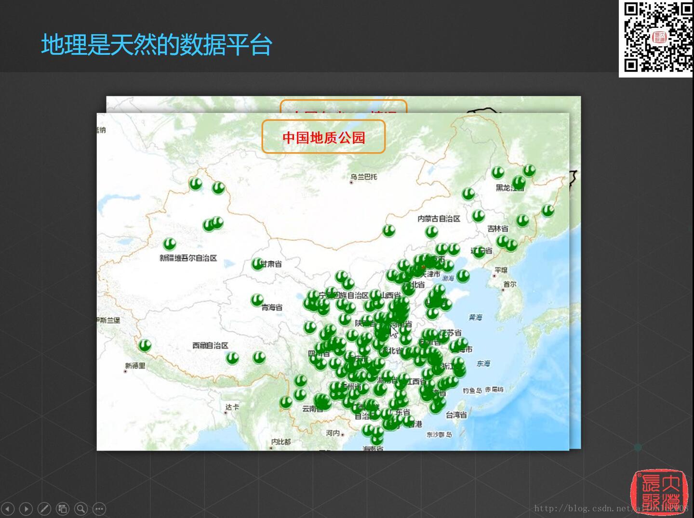Screen dimensions: 694x518
Task: Open more slide show options ellipsis
Action: pos(99,508)
